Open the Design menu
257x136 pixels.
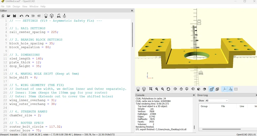pos(16,6)
